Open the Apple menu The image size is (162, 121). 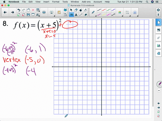click(x=4, y=2)
